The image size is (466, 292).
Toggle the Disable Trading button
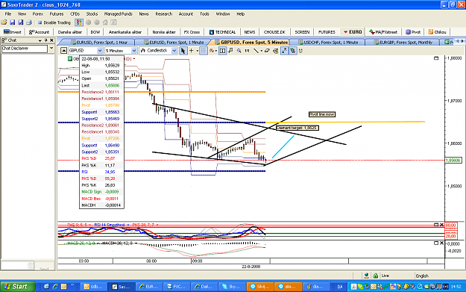(x=54, y=22)
